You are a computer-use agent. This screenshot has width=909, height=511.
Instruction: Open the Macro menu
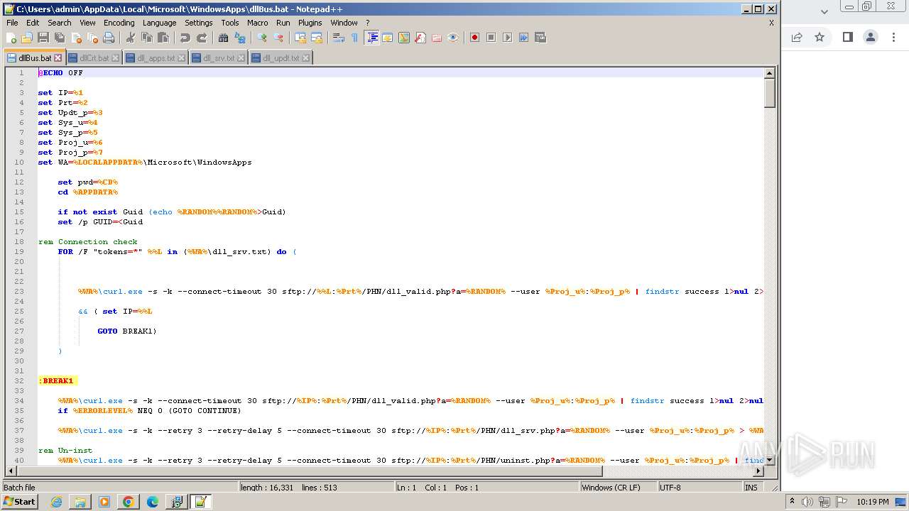pyautogui.click(x=257, y=23)
